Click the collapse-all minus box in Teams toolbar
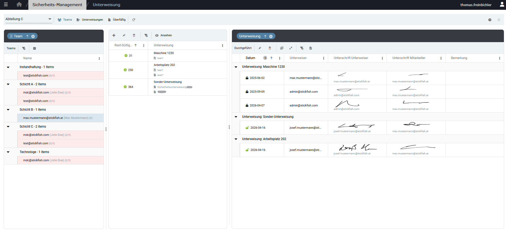 coord(34,48)
